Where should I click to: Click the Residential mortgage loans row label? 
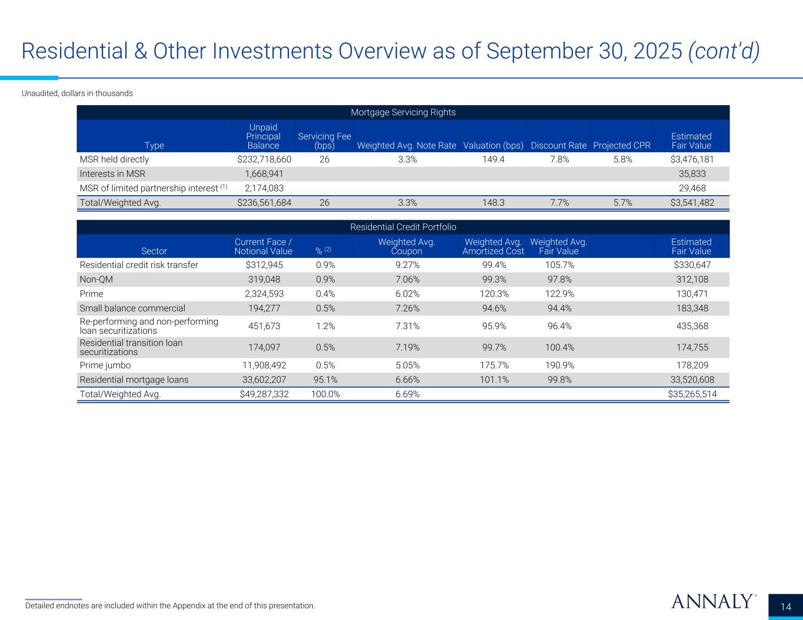coord(134,380)
